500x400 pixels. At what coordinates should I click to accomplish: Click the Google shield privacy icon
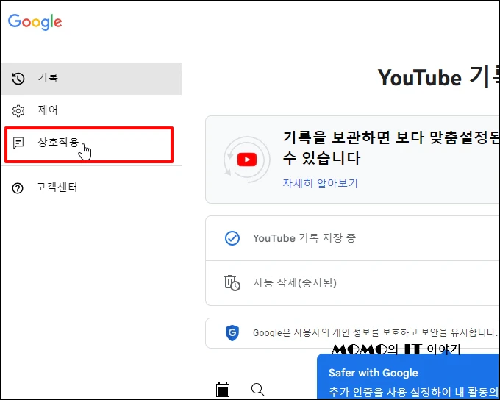point(232,333)
